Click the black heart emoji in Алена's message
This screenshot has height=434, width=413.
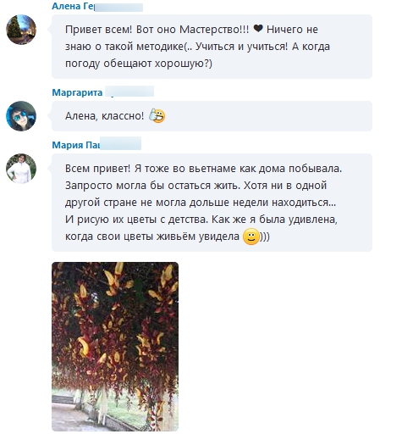258,29
